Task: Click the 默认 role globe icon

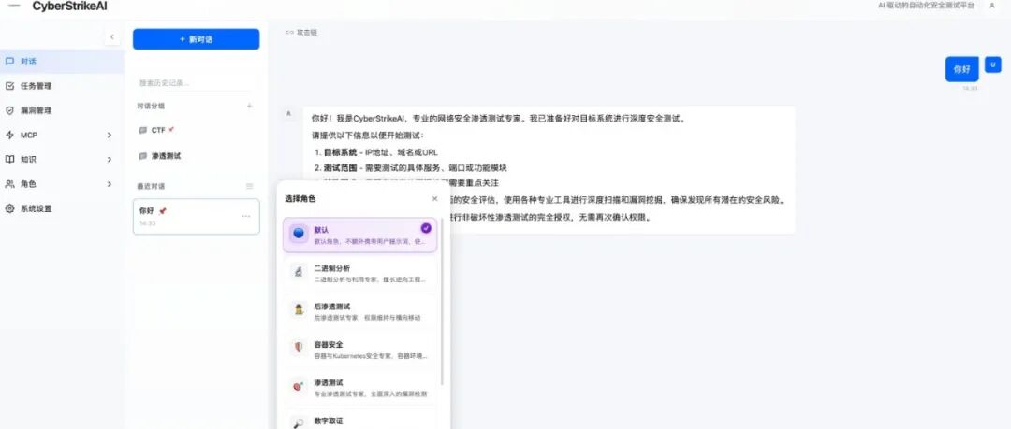Action: [298, 234]
